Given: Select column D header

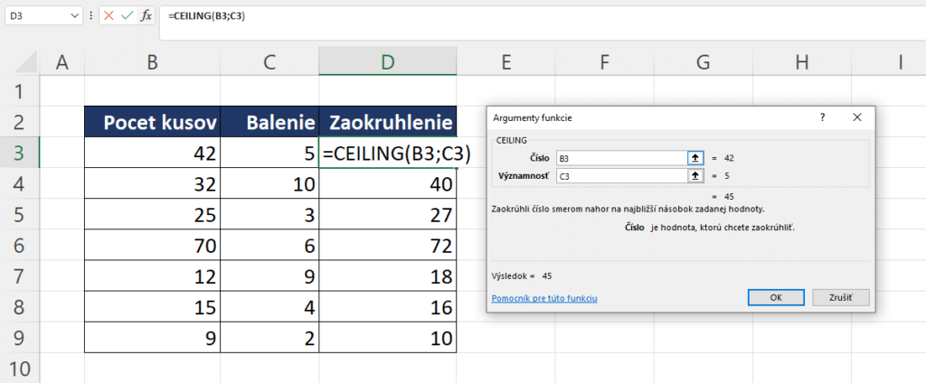Looking at the screenshot, I should point(387,62).
